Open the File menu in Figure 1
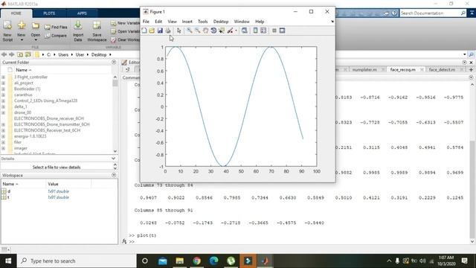This screenshot has width=476, height=268. click(x=146, y=22)
